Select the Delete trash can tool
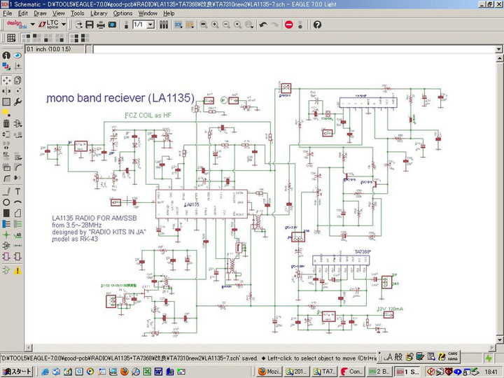Screen dimensions: 504x378 click(x=6, y=124)
